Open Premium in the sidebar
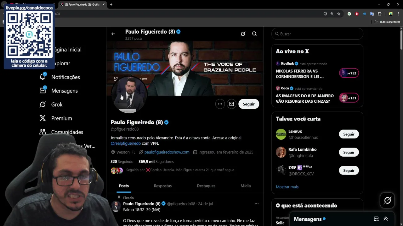403x226 pixels. point(61,118)
